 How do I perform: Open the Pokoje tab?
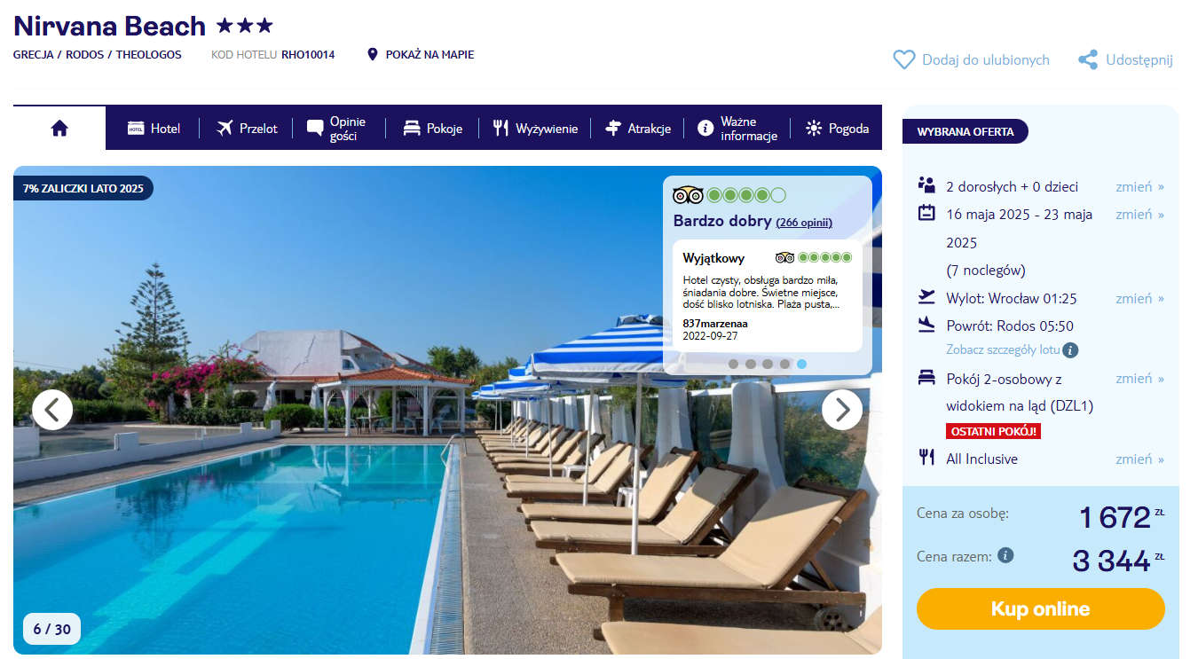tap(432, 129)
